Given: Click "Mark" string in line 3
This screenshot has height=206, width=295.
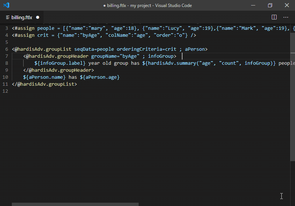Looking at the screenshot, I should (247, 28).
